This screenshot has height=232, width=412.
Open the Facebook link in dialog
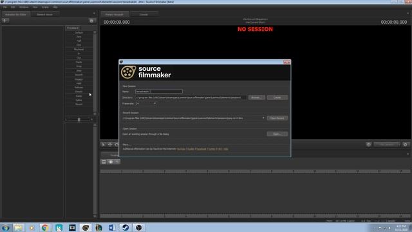coord(201,149)
